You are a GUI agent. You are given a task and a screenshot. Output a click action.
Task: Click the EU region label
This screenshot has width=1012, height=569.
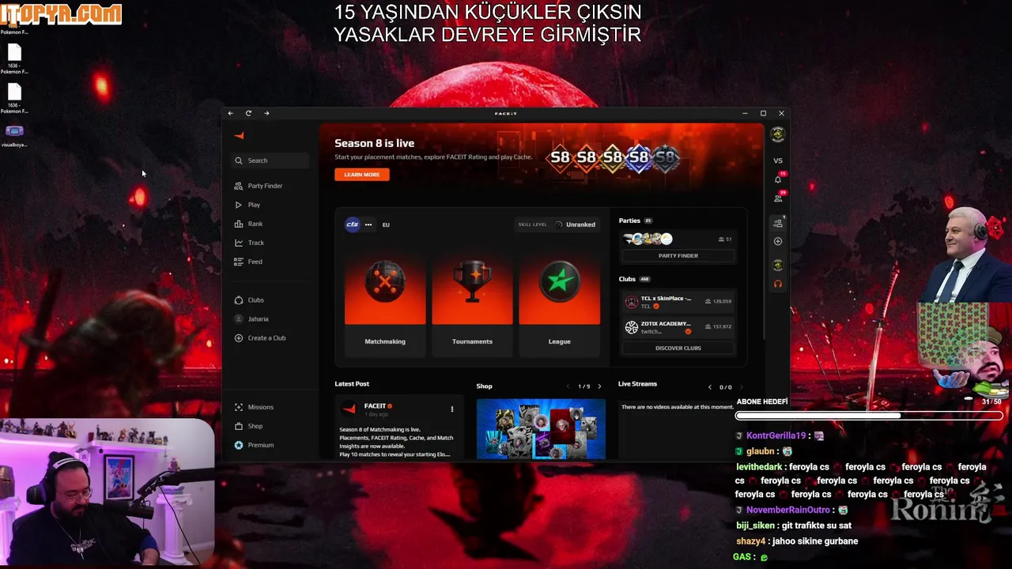386,224
